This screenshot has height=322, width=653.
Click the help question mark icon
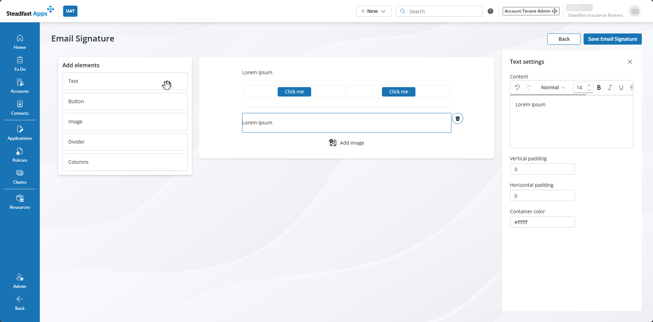[490, 11]
